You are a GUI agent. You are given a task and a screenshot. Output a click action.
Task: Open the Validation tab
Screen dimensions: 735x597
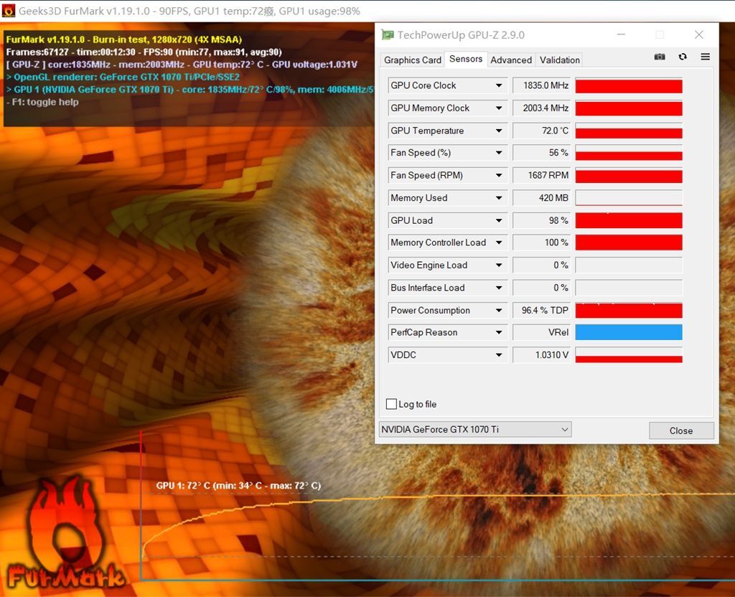(x=559, y=60)
